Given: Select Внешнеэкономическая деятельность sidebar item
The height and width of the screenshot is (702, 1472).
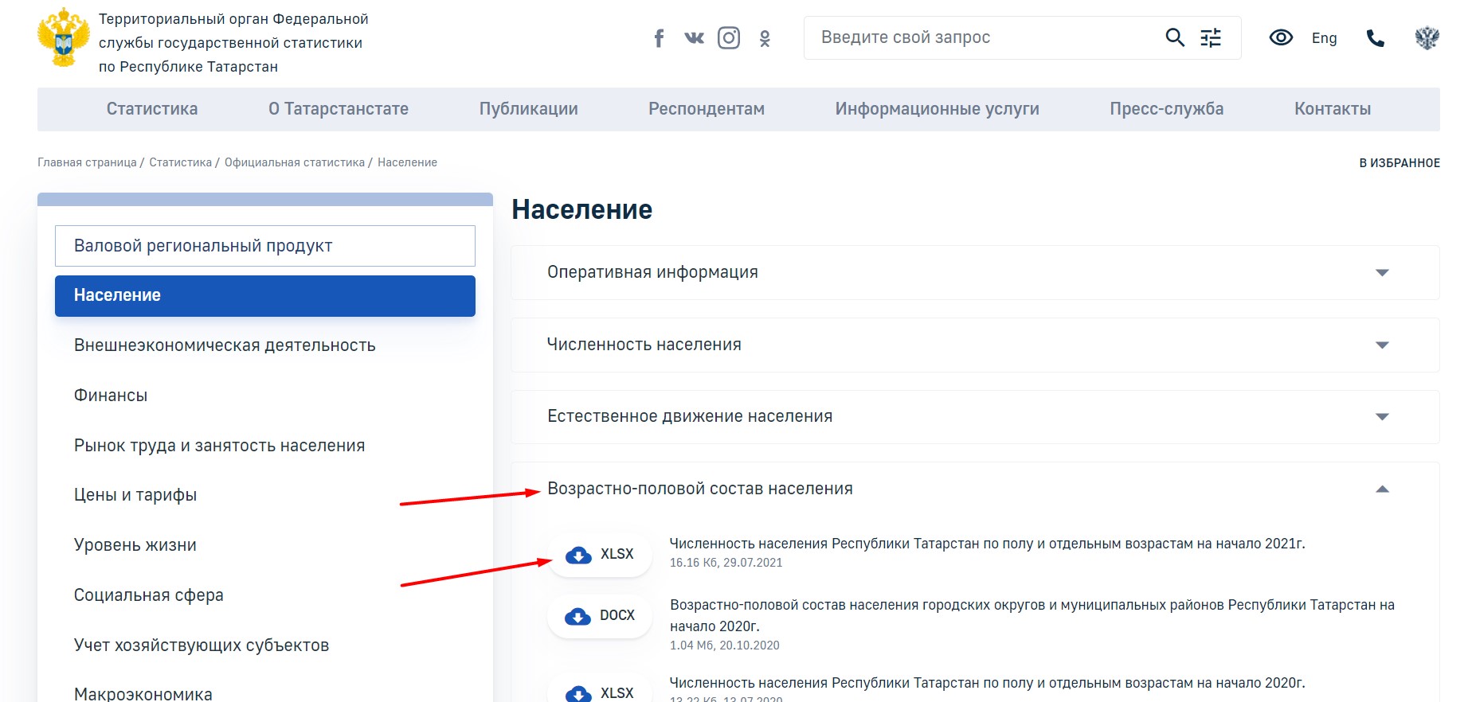Looking at the screenshot, I should [x=225, y=345].
